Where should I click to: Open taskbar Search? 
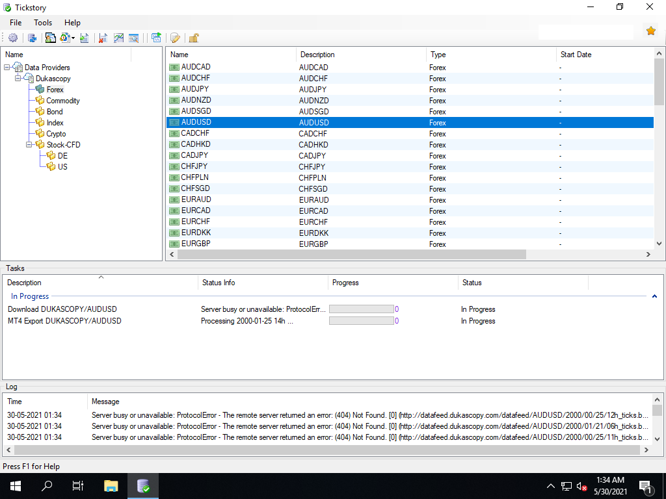[47, 486]
